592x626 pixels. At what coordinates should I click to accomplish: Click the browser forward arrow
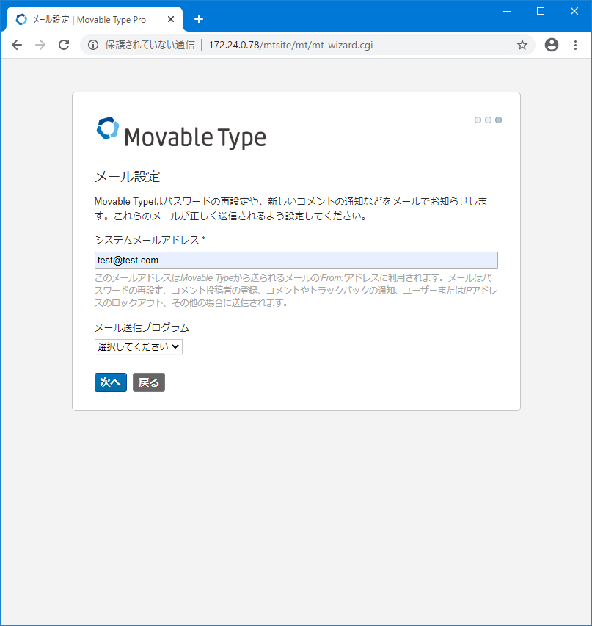pyautogui.click(x=40, y=45)
